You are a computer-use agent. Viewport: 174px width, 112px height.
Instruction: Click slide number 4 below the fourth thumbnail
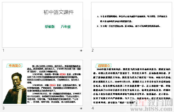[x=93, y=108]
